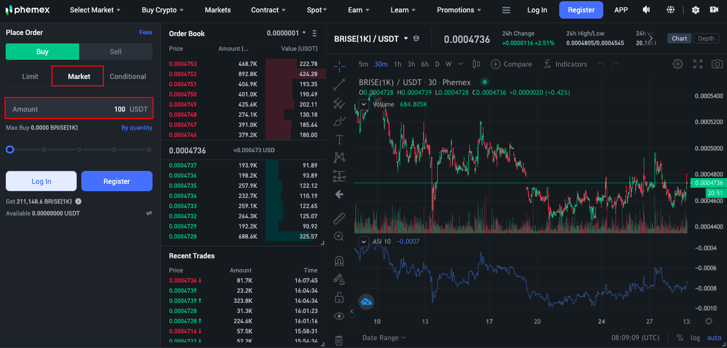Select the 1h timeframe
The height and width of the screenshot is (348, 727).
(398, 64)
